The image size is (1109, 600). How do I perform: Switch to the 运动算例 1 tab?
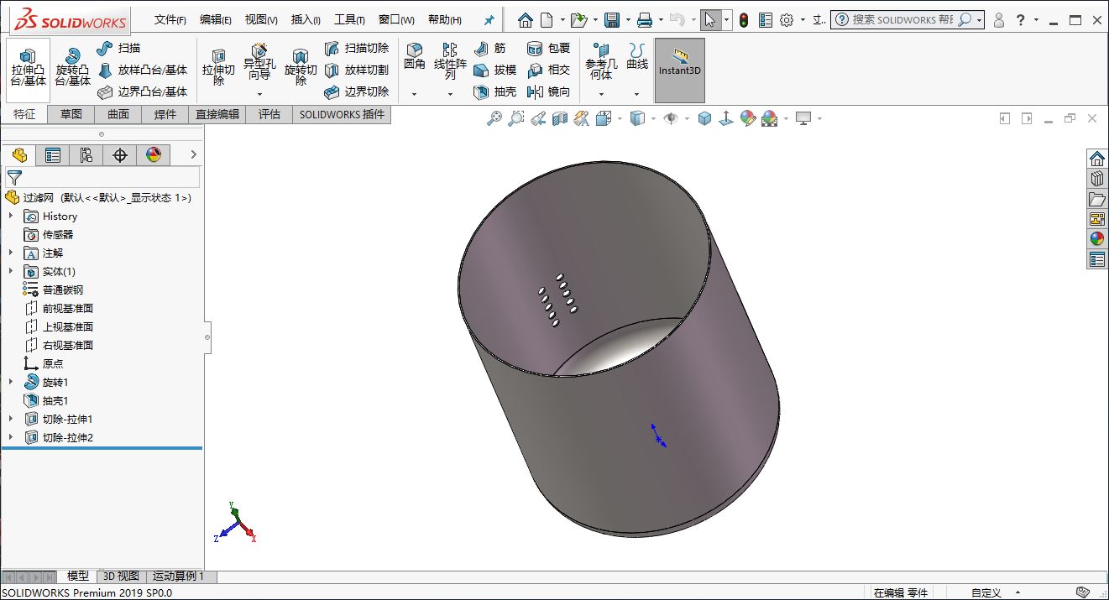tap(178, 577)
